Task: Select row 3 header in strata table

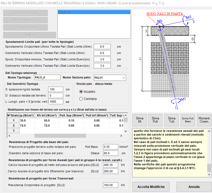Action: point(13,131)
